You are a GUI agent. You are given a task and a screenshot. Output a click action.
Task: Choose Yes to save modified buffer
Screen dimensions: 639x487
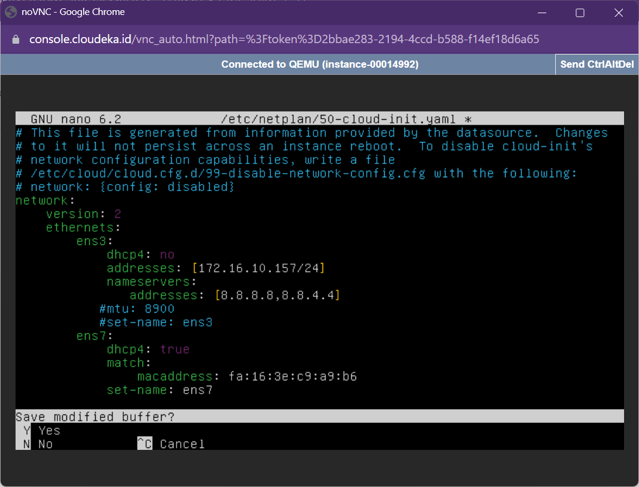click(x=49, y=430)
